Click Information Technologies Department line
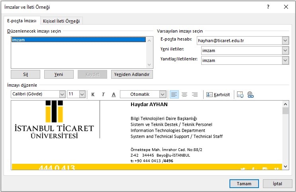This screenshot has height=192, width=296. 168,130
